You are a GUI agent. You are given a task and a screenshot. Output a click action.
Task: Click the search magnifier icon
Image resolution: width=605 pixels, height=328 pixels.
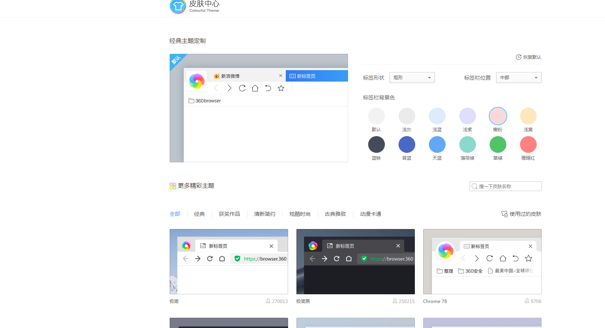[x=474, y=186]
